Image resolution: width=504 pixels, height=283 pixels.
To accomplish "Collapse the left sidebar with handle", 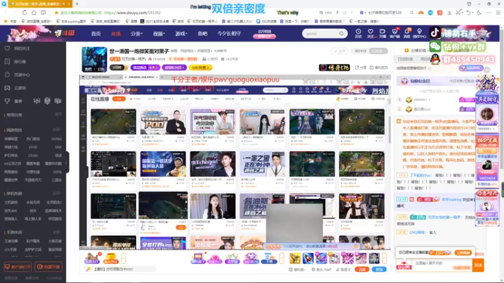I will pyautogui.click(x=67, y=163).
